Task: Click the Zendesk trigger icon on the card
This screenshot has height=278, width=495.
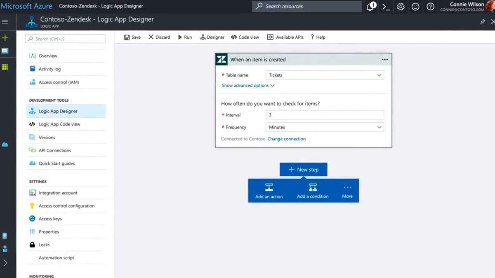Action: pos(221,59)
